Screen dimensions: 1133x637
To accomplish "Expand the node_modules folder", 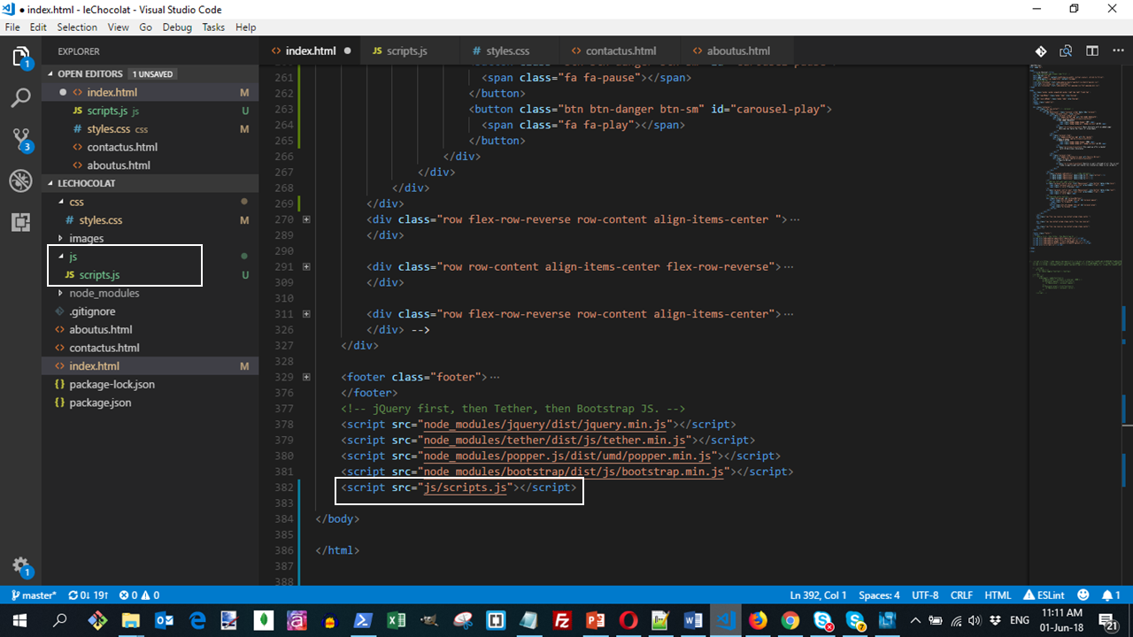I will pyautogui.click(x=104, y=293).
